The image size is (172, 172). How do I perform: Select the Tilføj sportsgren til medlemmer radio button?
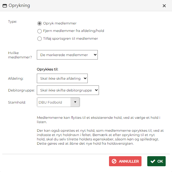point(39,39)
